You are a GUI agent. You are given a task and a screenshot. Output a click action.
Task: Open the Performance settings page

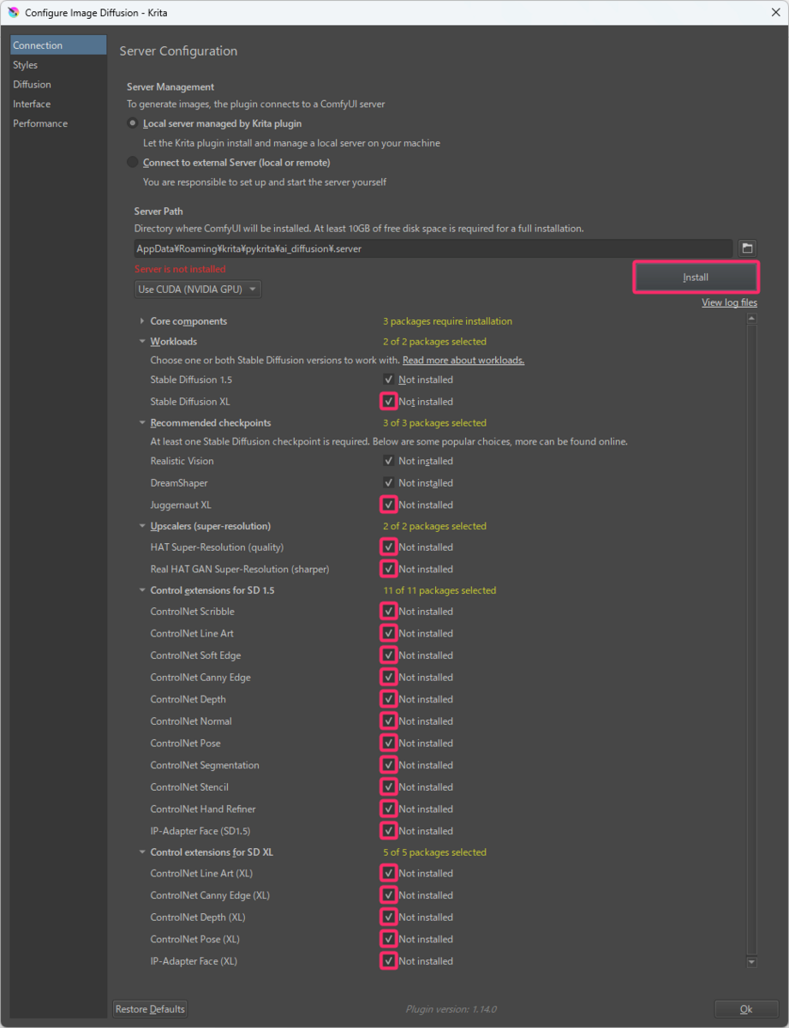[58, 124]
